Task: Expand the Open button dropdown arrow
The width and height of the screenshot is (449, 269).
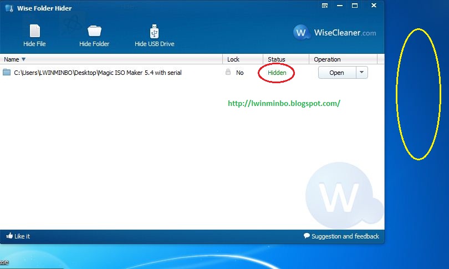Action: [362, 73]
